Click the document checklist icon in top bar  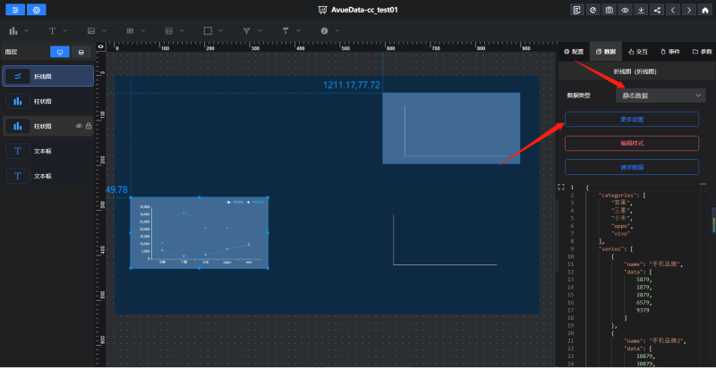[577, 10]
